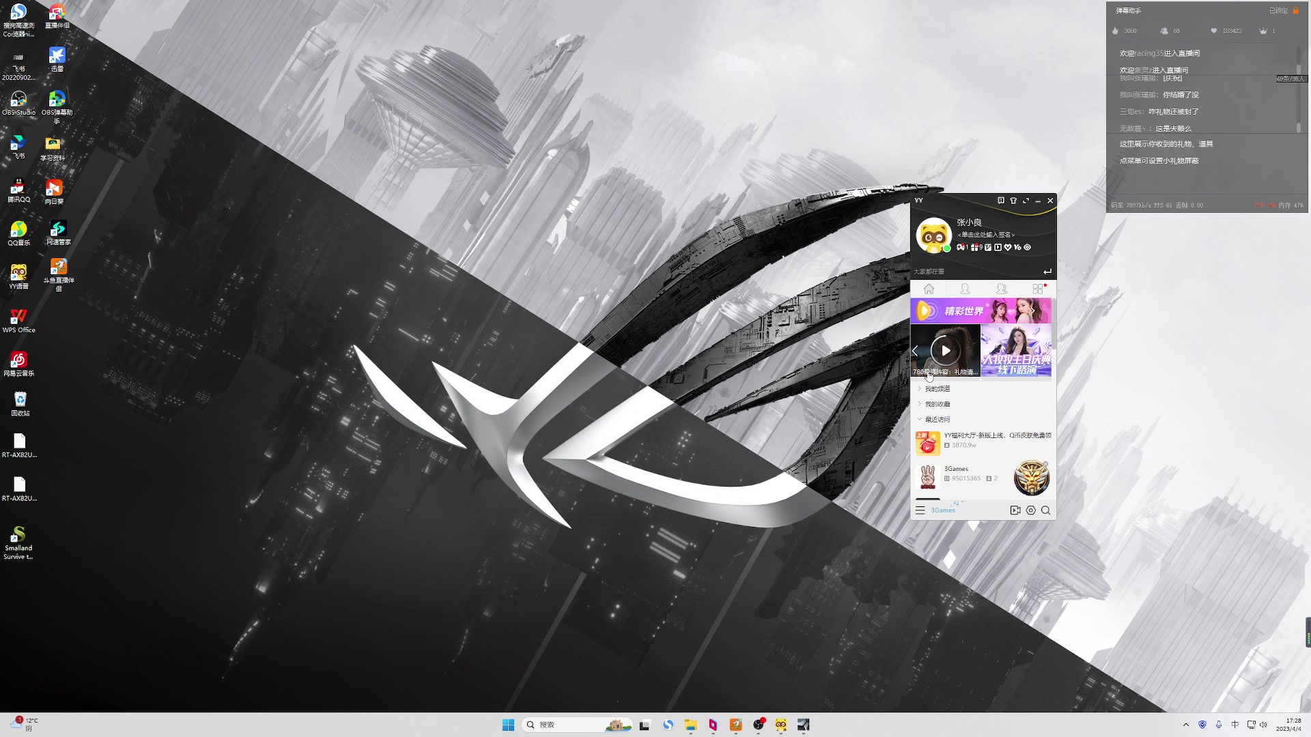Image resolution: width=1311 pixels, height=737 pixels.
Task: Show hidden system tray icons
Action: point(1186,725)
